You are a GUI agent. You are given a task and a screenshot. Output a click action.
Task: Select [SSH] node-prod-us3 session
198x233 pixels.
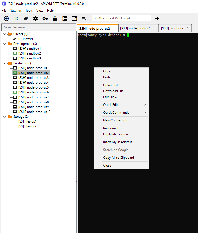click(33, 78)
